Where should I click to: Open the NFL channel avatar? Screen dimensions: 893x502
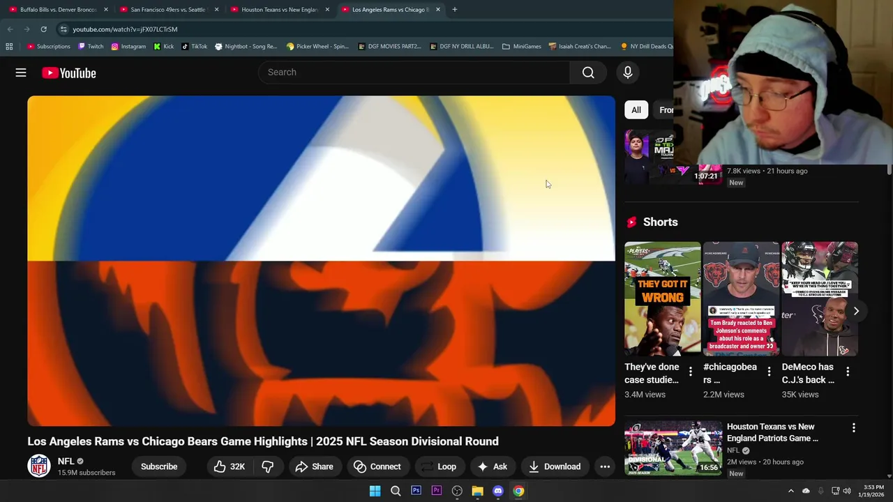[39, 466]
